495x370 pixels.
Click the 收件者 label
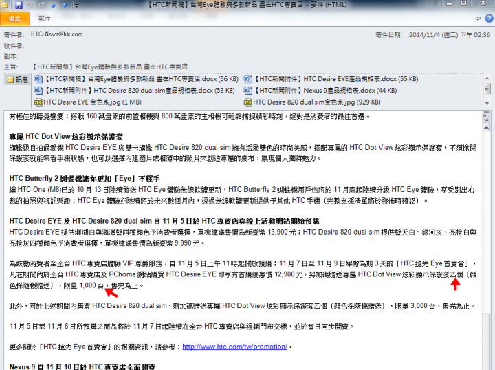(x=14, y=46)
